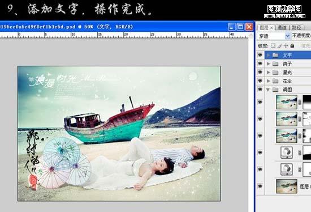Select lower adjustment layer icon above 图层 layer
311x212 pixels.
287,169
